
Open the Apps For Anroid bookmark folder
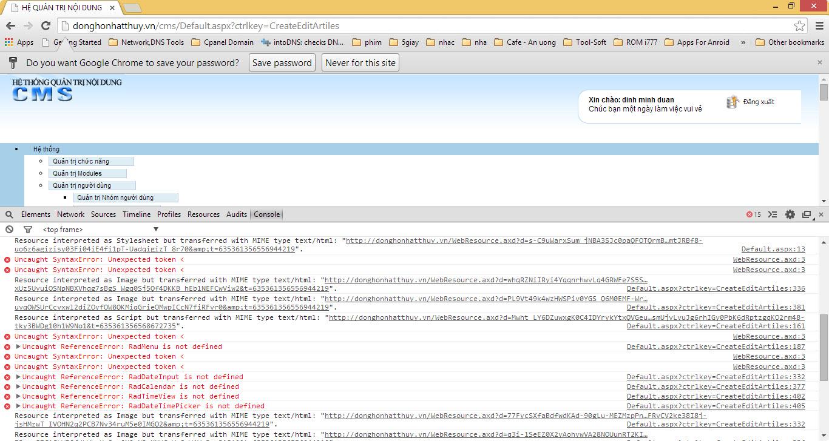[x=697, y=42]
